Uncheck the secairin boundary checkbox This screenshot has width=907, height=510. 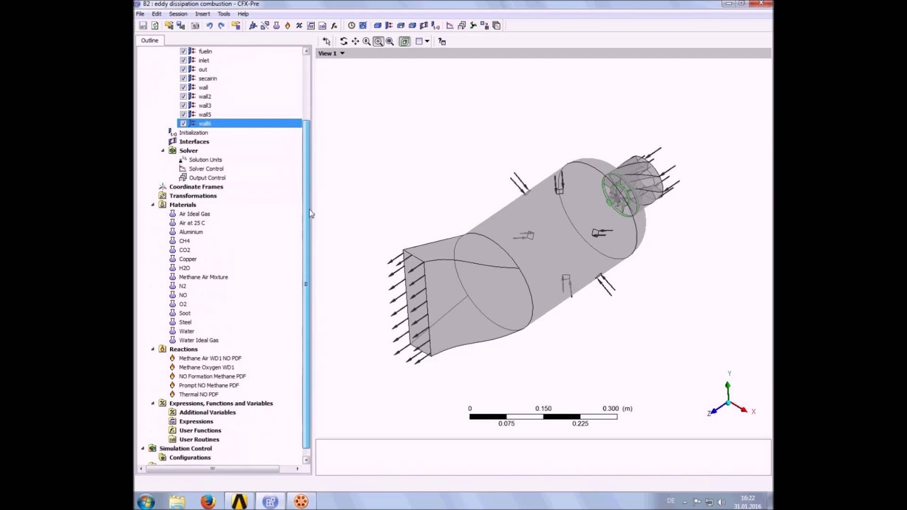(183, 78)
